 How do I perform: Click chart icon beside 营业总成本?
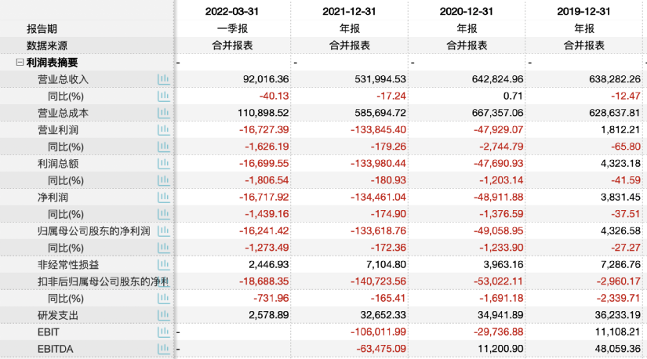click(x=164, y=113)
